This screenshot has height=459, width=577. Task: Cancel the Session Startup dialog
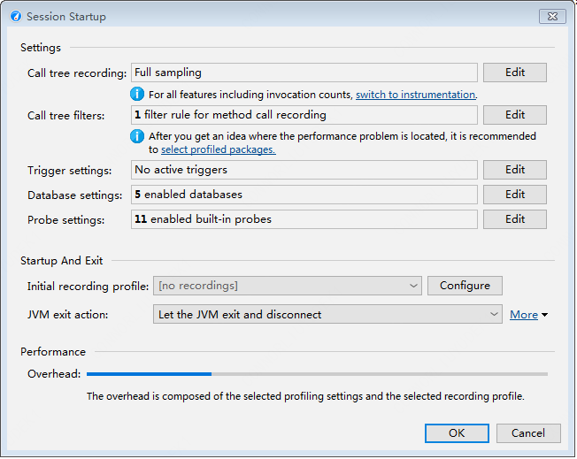[x=528, y=433]
